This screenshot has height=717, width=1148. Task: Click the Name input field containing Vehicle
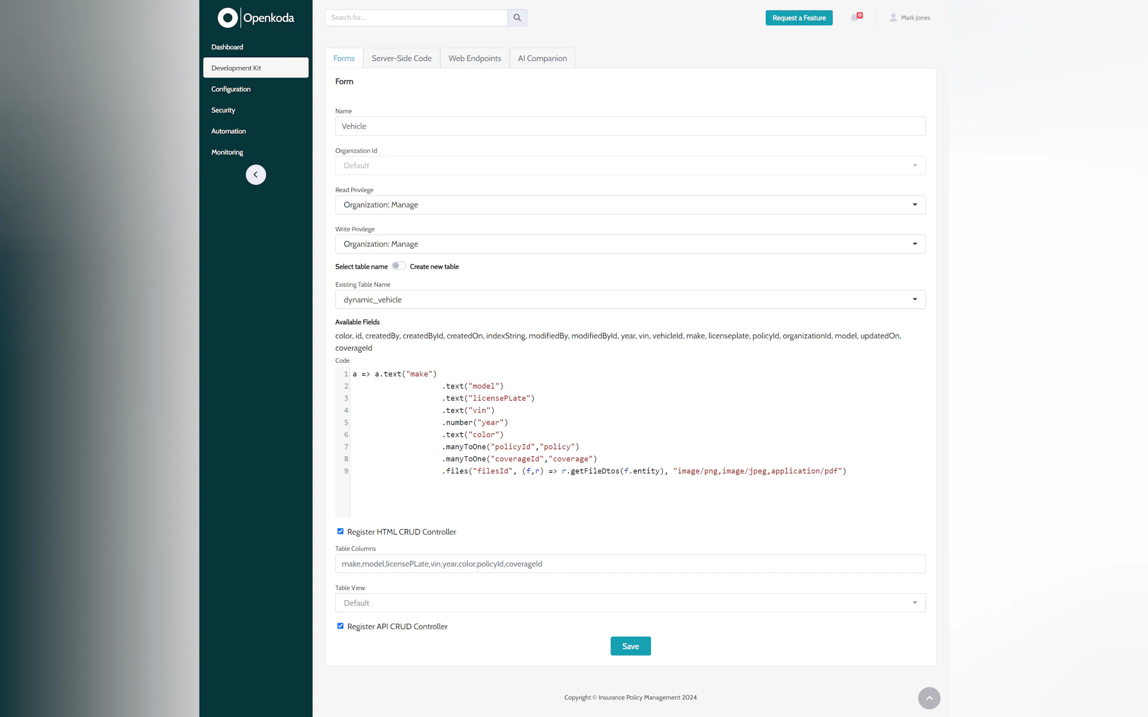pos(630,126)
